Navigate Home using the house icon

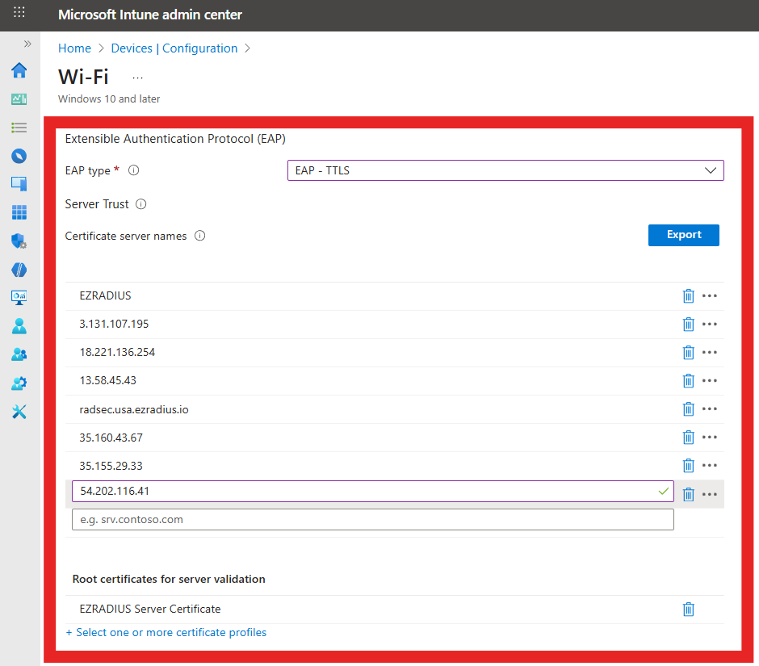pos(19,71)
